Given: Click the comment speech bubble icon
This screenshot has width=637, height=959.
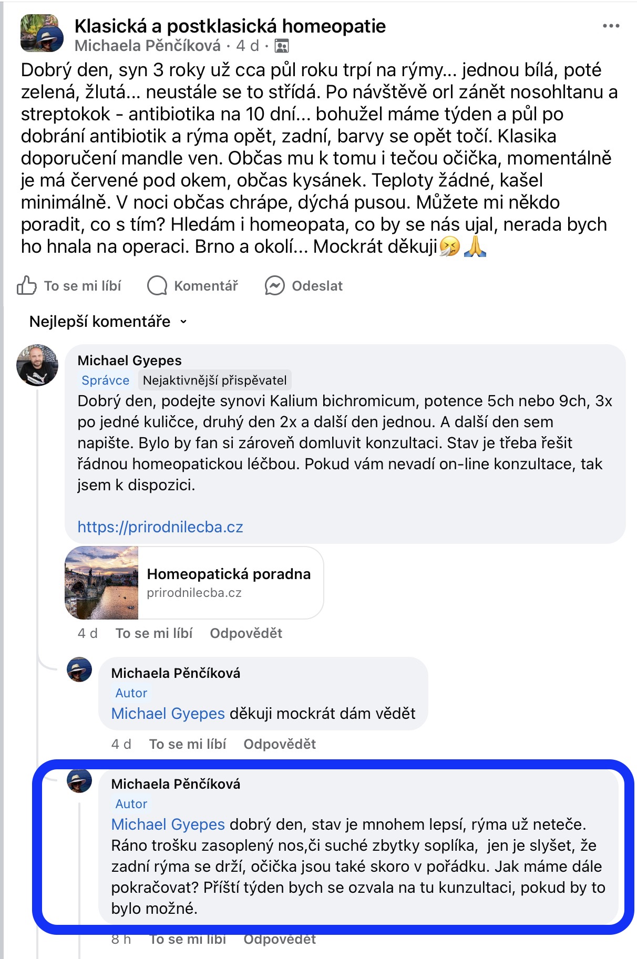Looking at the screenshot, I should pos(157,286).
